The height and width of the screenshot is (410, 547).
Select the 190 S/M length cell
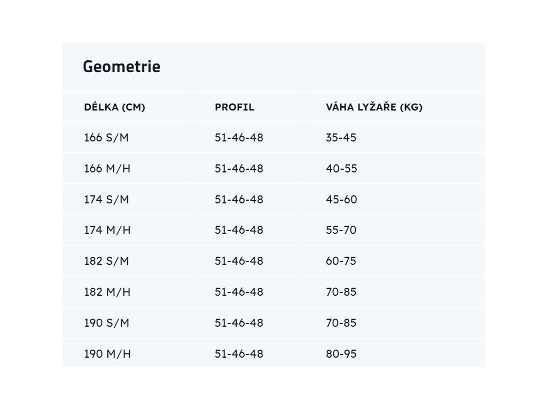(106, 324)
